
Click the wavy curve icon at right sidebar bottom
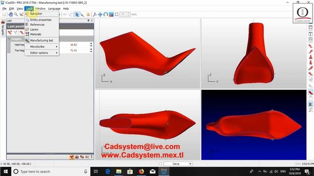point(311,110)
